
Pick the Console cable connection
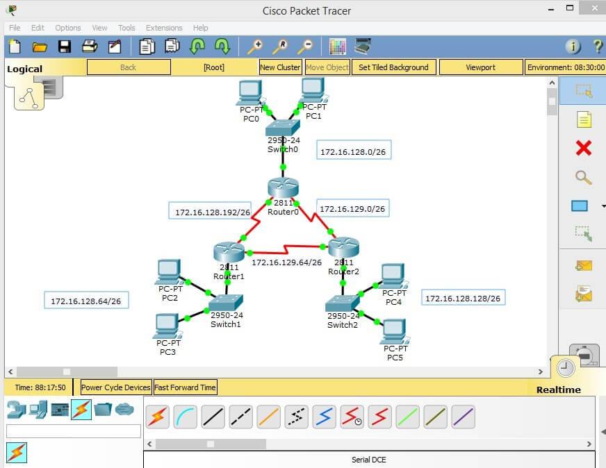pyautogui.click(x=186, y=417)
